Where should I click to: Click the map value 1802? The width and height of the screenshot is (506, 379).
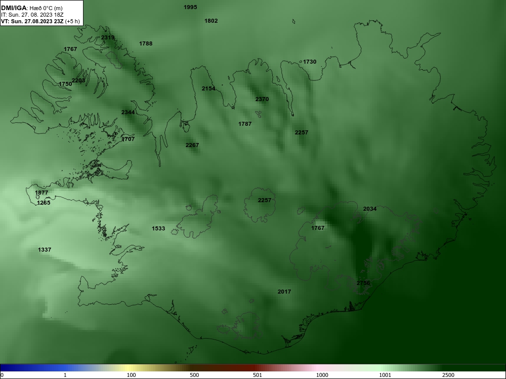(x=211, y=21)
